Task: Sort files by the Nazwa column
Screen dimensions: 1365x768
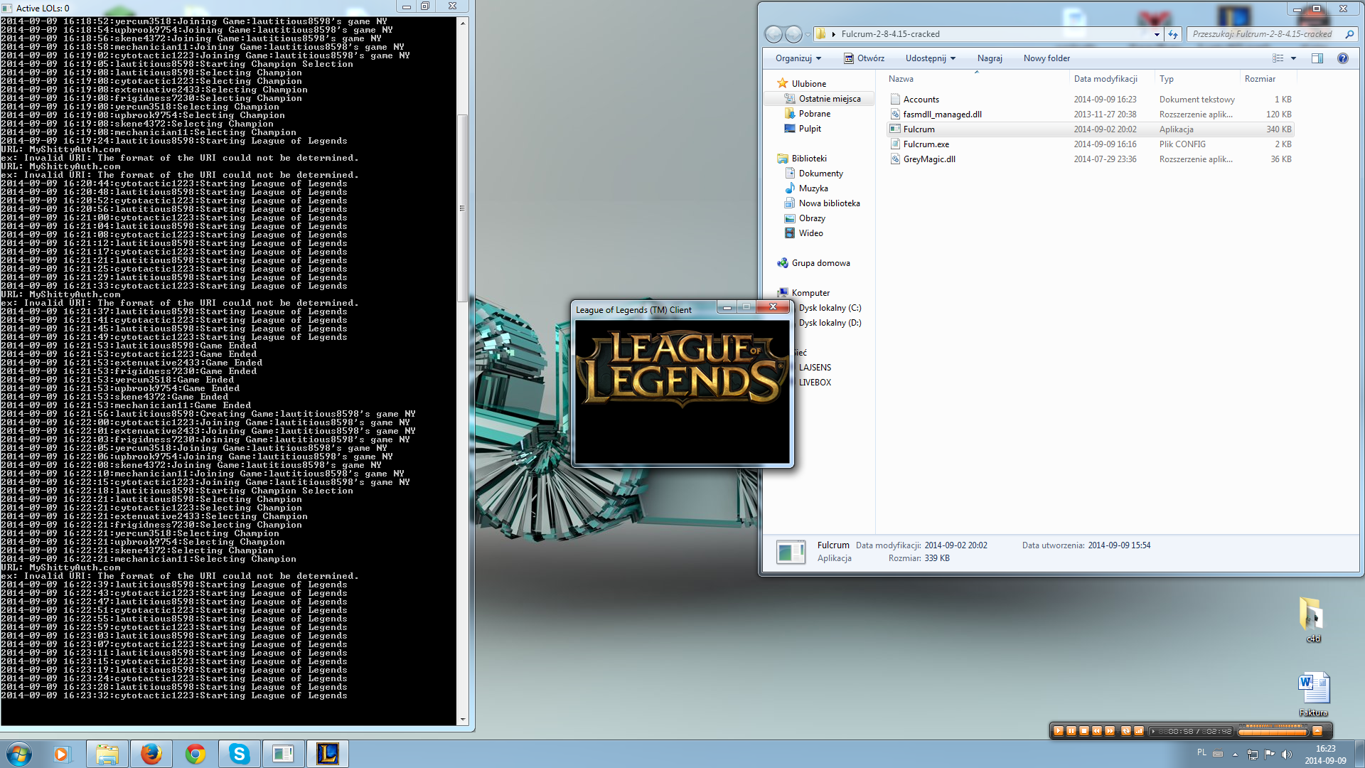Action: click(977, 79)
